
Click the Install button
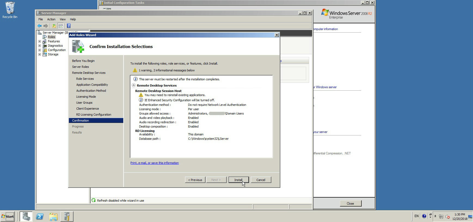coord(238,180)
